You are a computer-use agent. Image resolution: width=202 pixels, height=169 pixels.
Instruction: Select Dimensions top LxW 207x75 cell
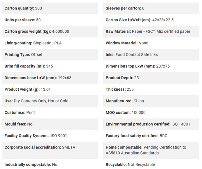pos(151,66)
